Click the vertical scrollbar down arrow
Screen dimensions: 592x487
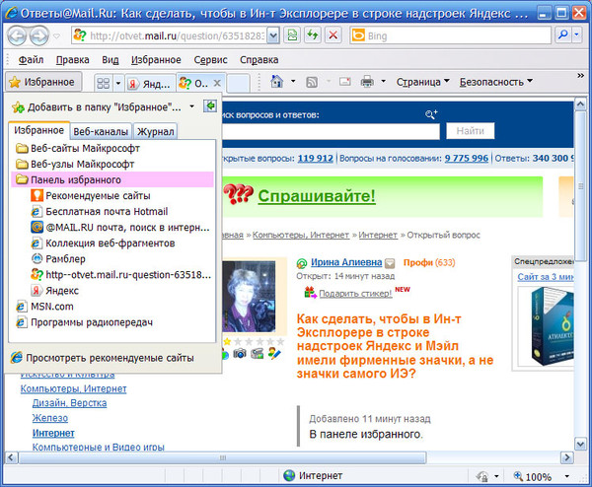pyautogui.click(x=580, y=444)
